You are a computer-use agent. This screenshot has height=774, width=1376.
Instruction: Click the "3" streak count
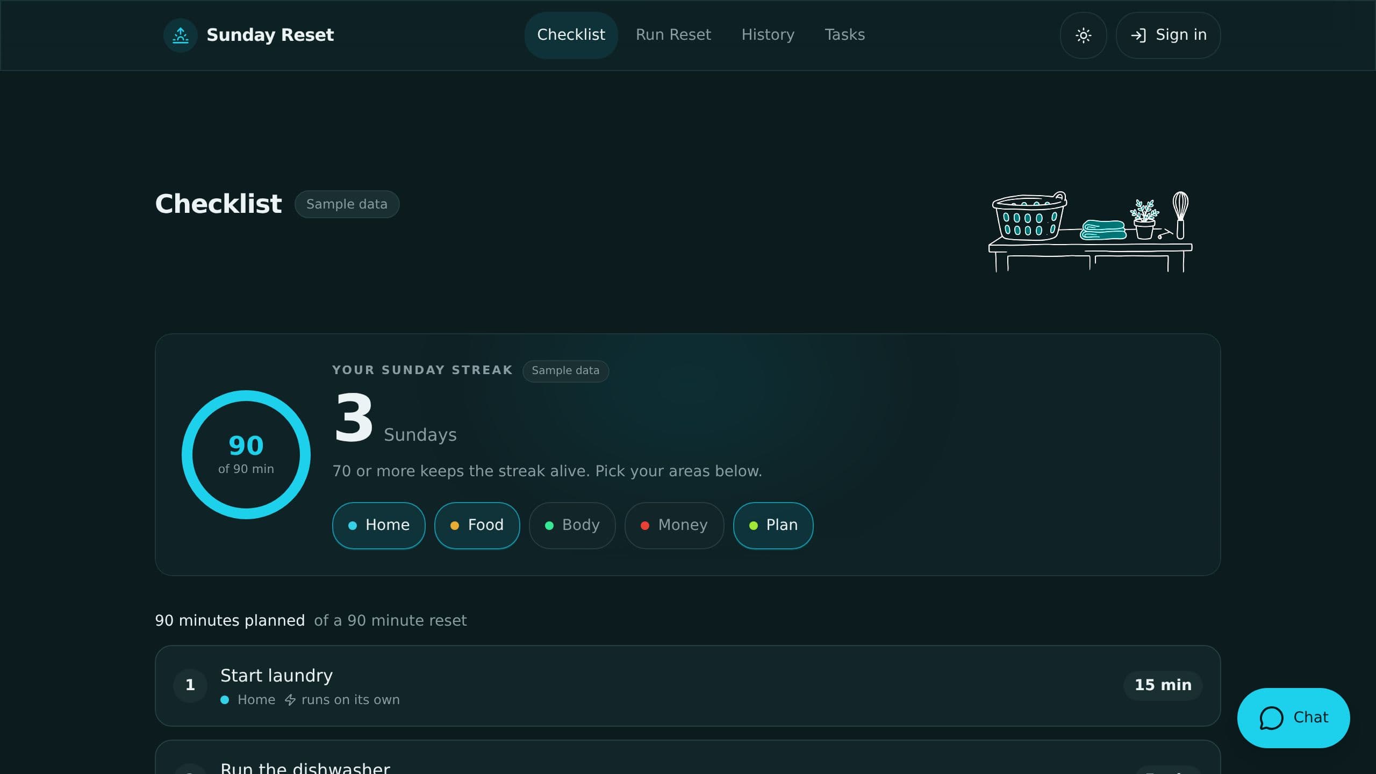click(x=354, y=417)
